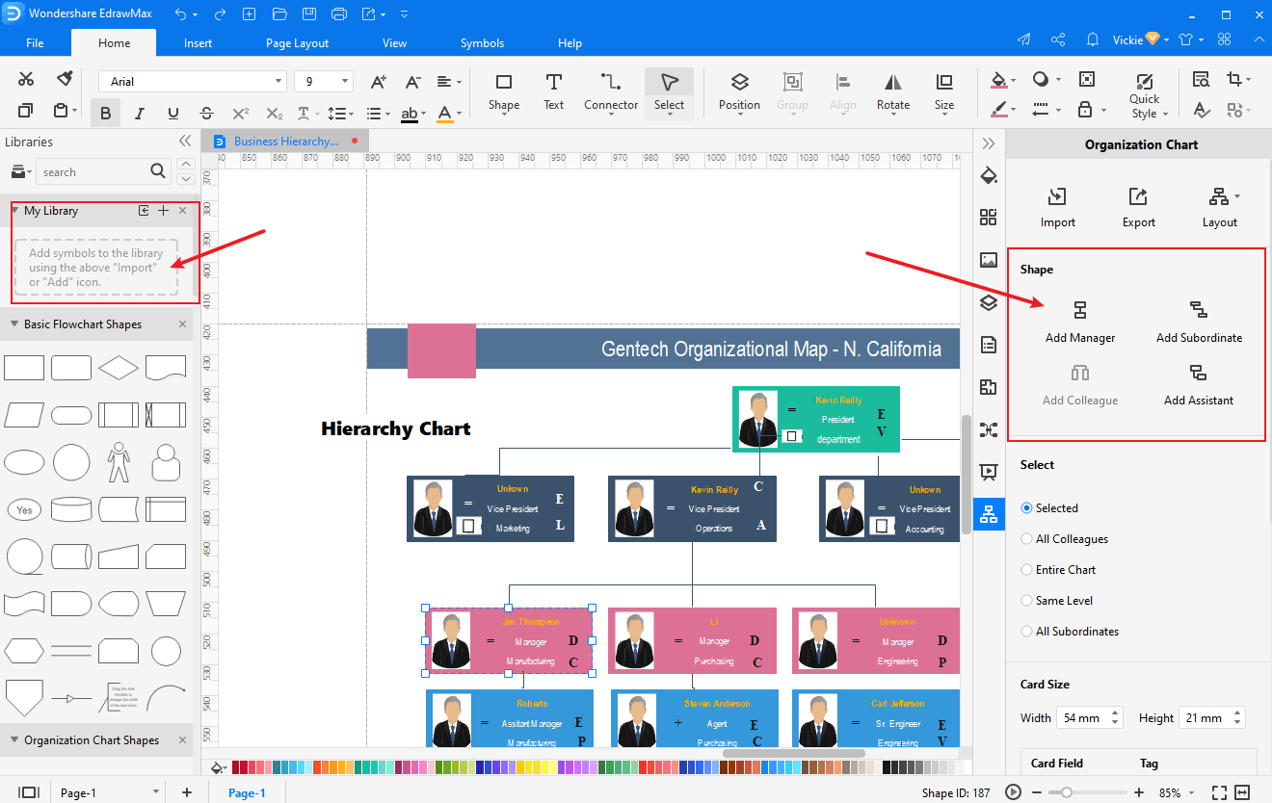Switch to the Insert tab

(x=199, y=42)
